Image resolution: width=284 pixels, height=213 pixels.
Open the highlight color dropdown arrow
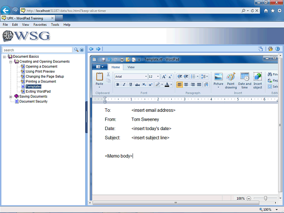pos(162,85)
